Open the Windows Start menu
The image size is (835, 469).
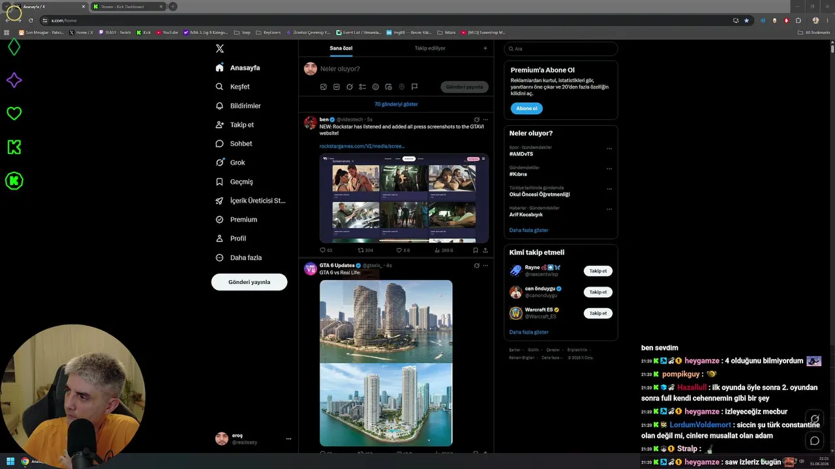tap(10, 461)
